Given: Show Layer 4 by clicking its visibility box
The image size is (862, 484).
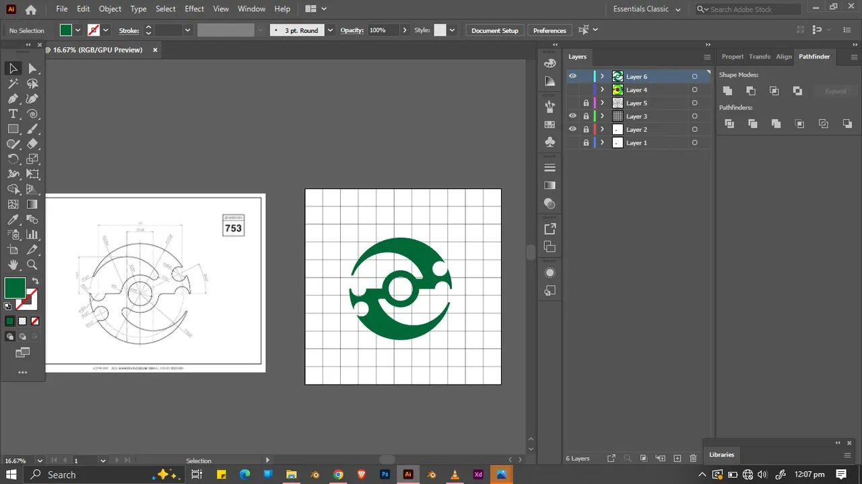Looking at the screenshot, I should (x=572, y=90).
